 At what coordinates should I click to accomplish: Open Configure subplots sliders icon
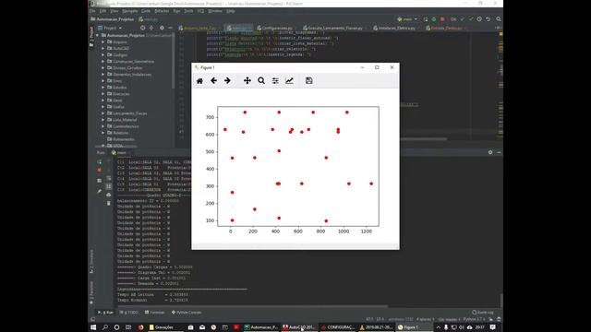click(275, 80)
